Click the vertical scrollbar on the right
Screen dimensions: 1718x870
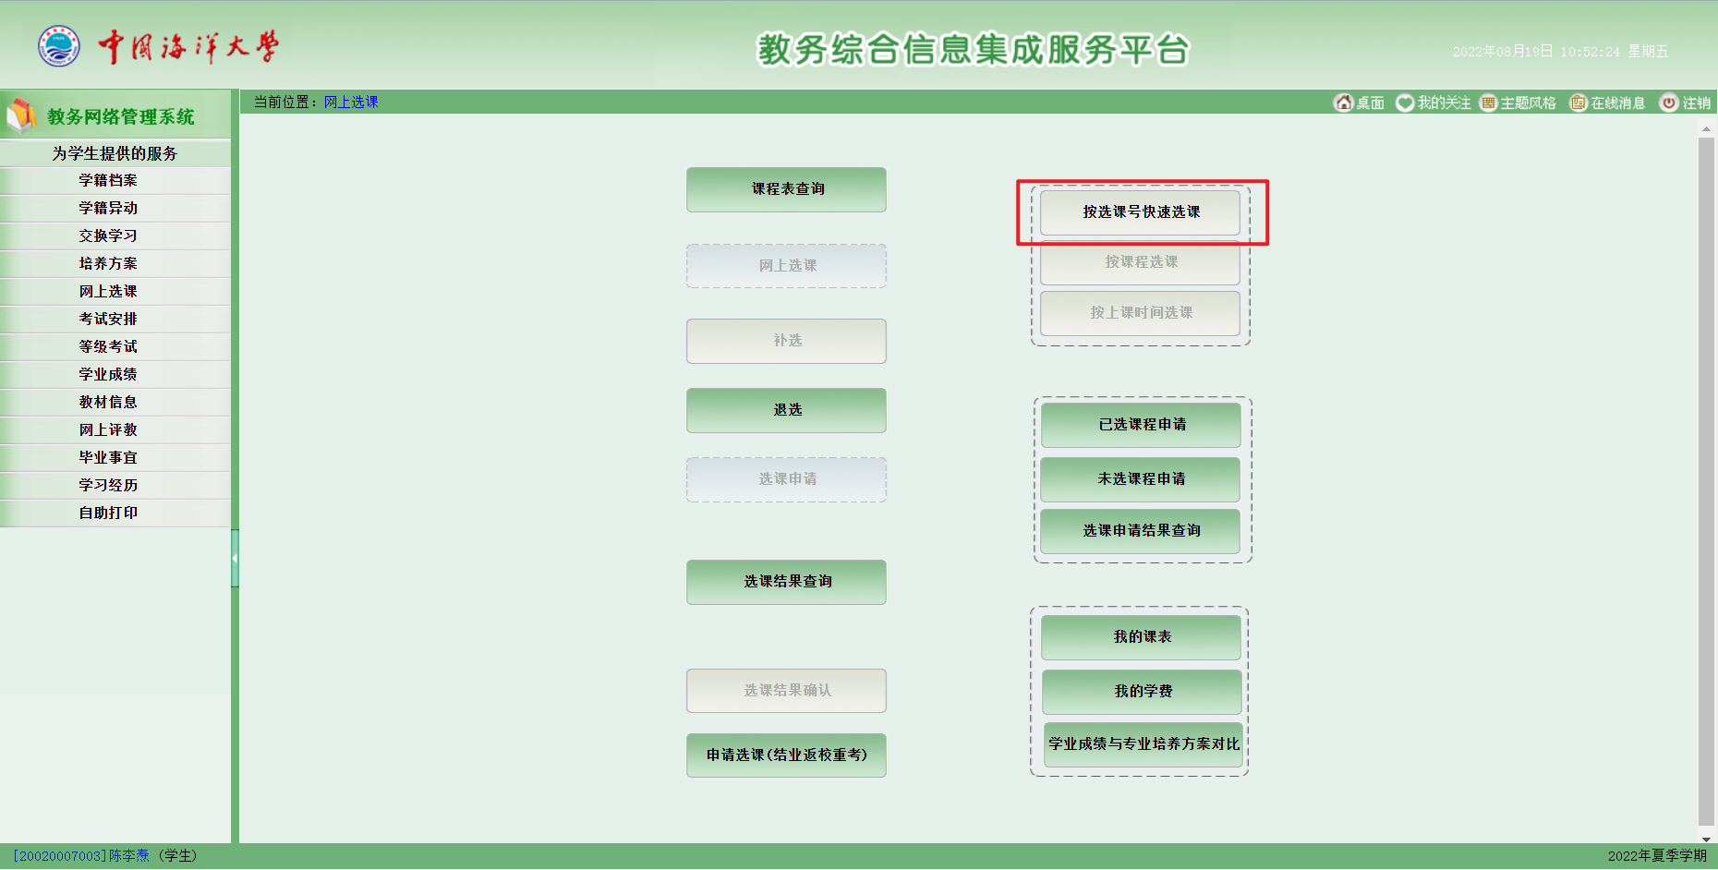pyautogui.click(x=1706, y=480)
